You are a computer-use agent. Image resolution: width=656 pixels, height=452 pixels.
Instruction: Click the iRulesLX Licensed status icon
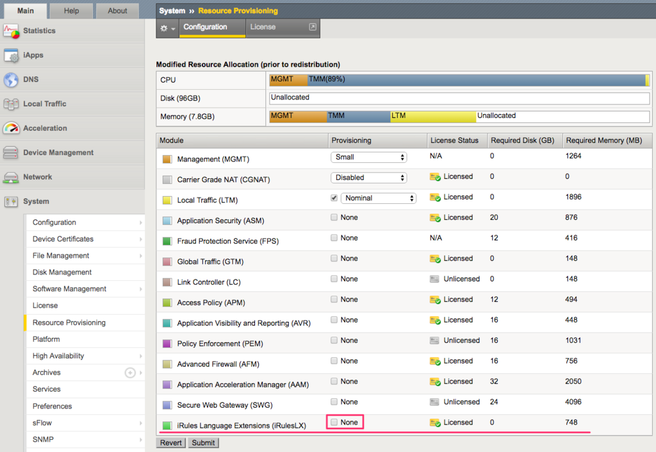(x=435, y=423)
